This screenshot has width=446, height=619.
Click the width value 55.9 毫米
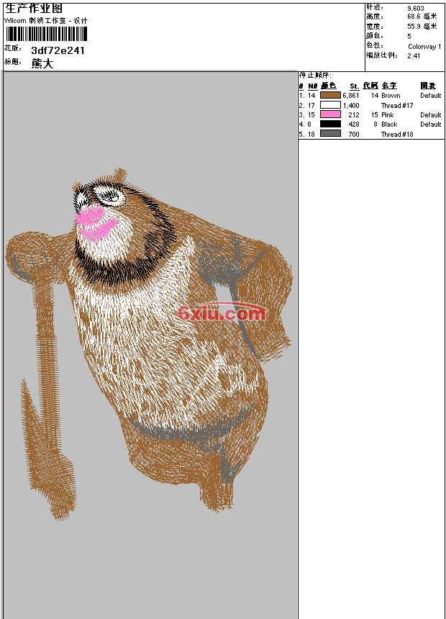[x=422, y=27]
